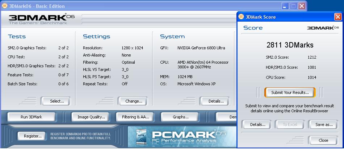Click Save as... in Score window
Screen dimensions: 344x149
pyautogui.click(x=323, y=125)
